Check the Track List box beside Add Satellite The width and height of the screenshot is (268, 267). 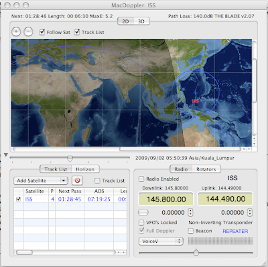click(97, 181)
